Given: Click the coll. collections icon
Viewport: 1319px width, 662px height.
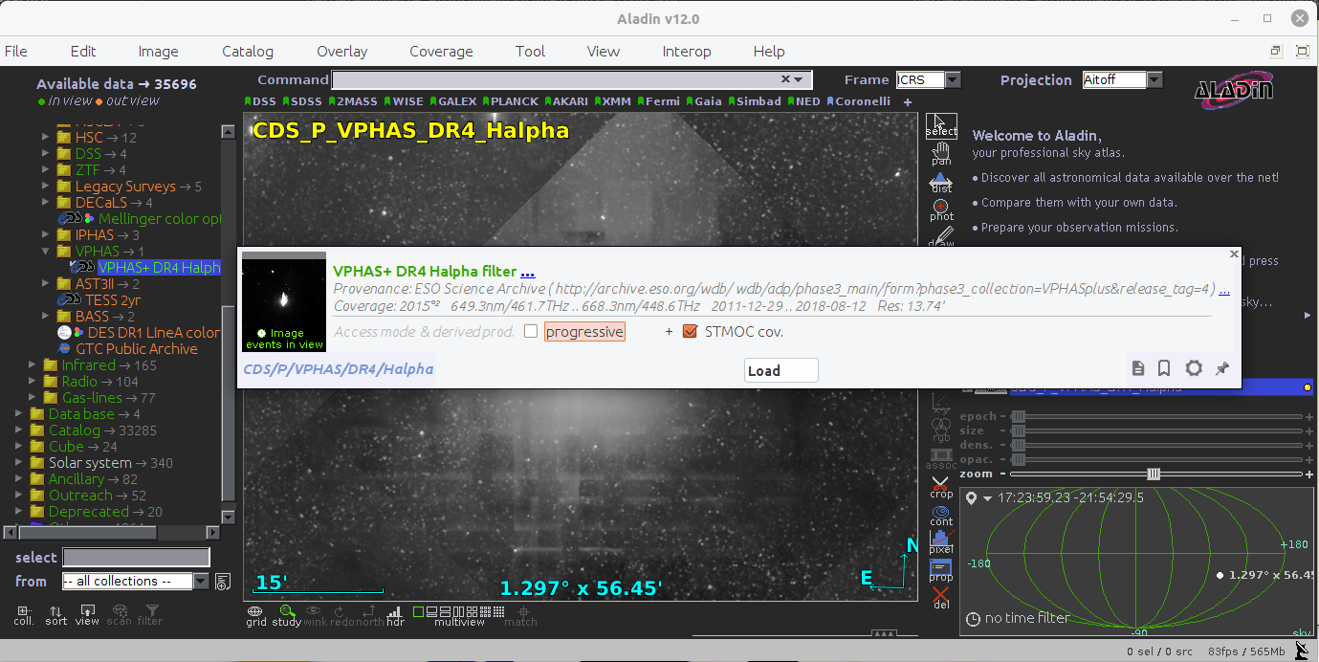Looking at the screenshot, I should point(23,614).
